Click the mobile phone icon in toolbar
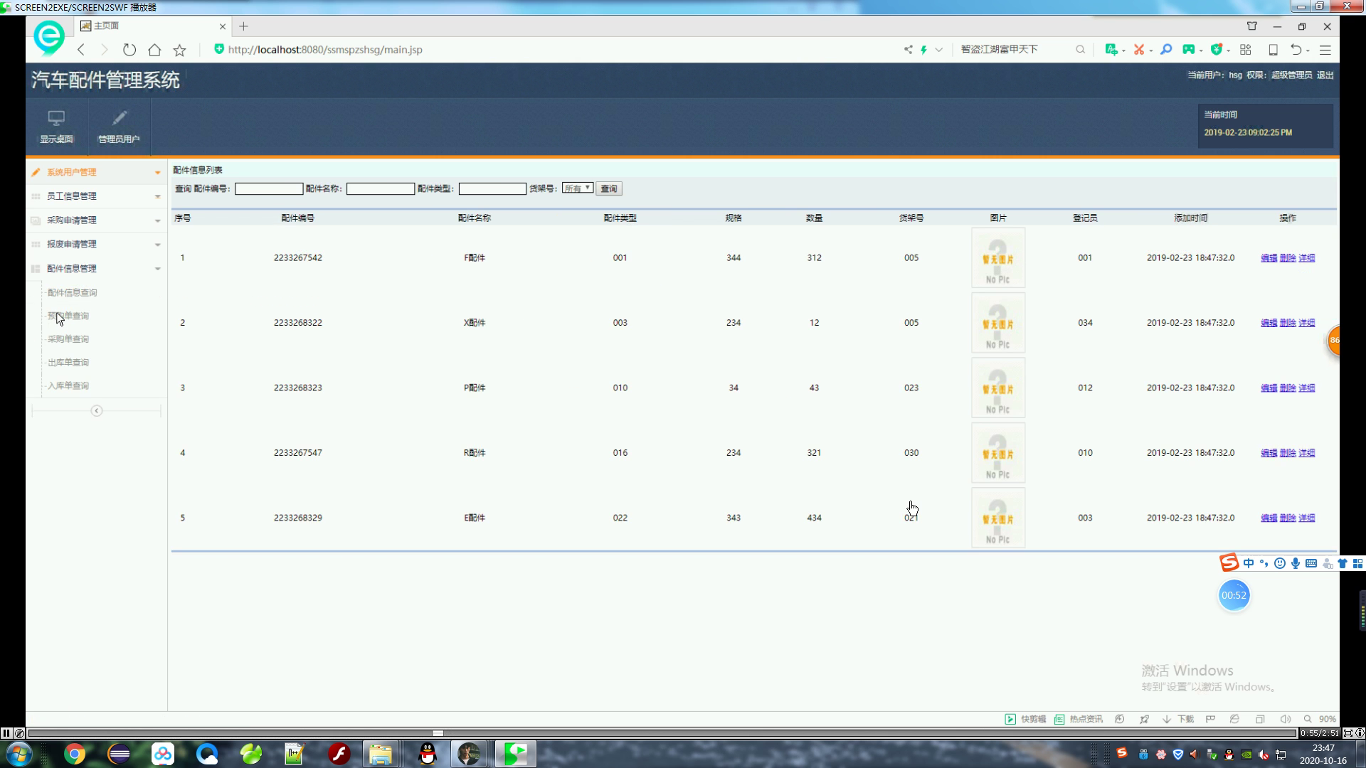 pyautogui.click(x=1274, y=50)
